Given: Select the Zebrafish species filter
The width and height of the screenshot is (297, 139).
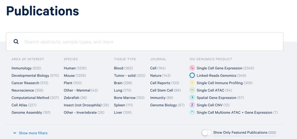Looking at the screenshot, I should coord(71,98).
